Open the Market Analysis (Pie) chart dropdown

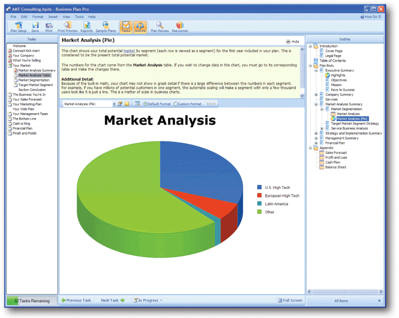point(114,104)
